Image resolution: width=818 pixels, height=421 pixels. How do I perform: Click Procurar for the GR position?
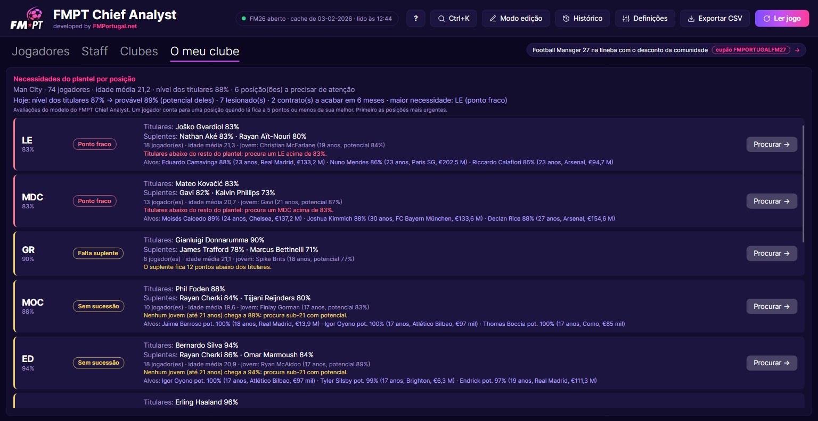(772, 253)
